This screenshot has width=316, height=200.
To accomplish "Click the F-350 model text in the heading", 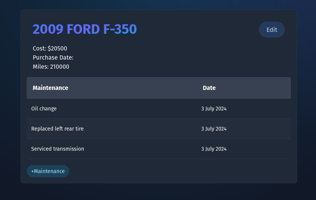I will coord(120,29).
